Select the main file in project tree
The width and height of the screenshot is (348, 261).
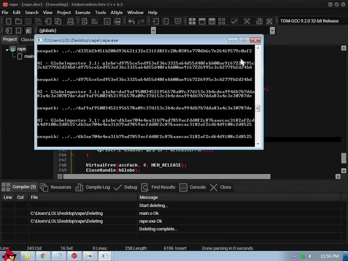[29, 56]
